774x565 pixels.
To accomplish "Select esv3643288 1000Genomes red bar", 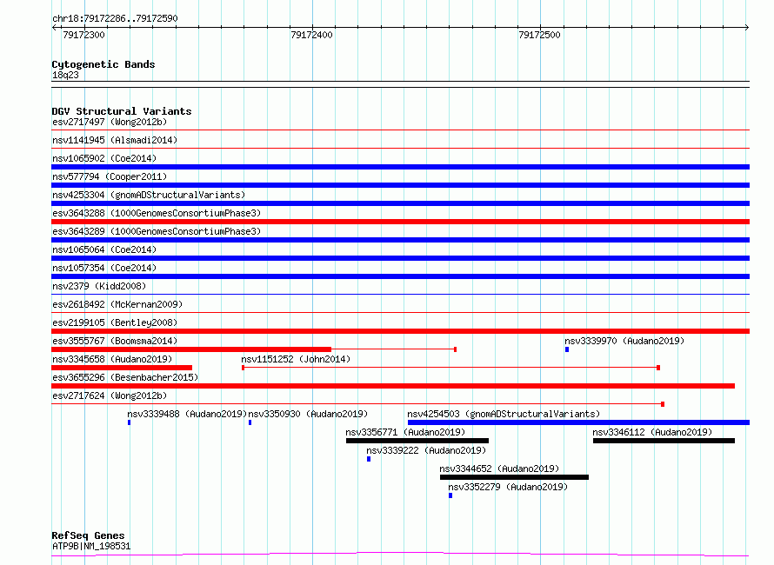I will (x=400, y=222).
